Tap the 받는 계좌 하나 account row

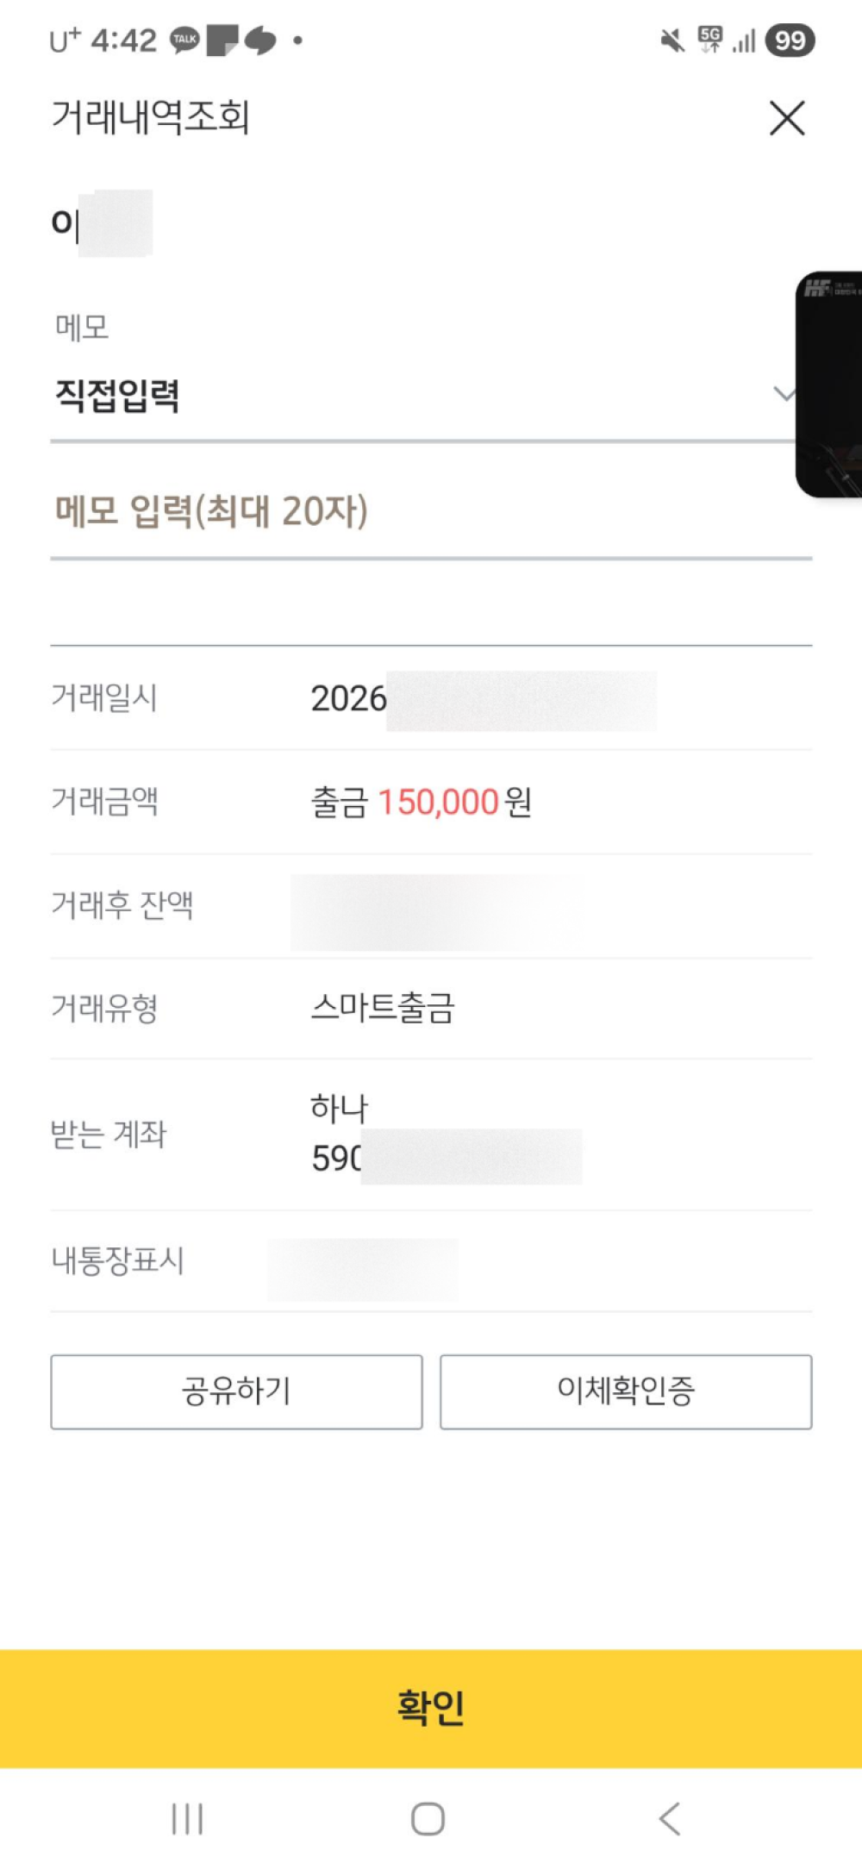(x=431, y=1135)
